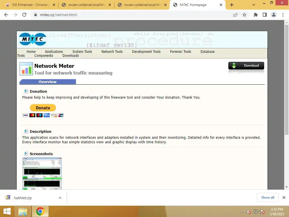Open the Network Meter screenshot thumbnail
289x217 pixels.
click(x=42, y=173)
